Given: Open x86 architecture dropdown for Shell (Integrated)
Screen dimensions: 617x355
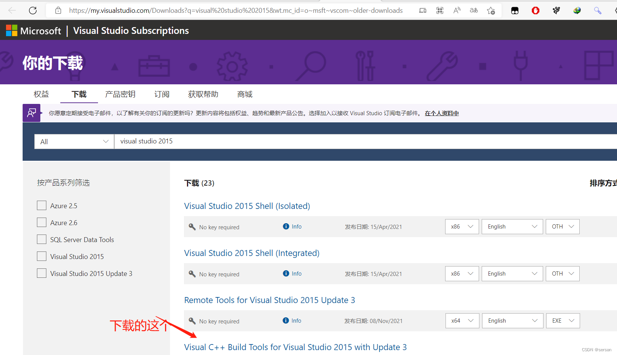Looking at the screenshot, I should 462,274.
